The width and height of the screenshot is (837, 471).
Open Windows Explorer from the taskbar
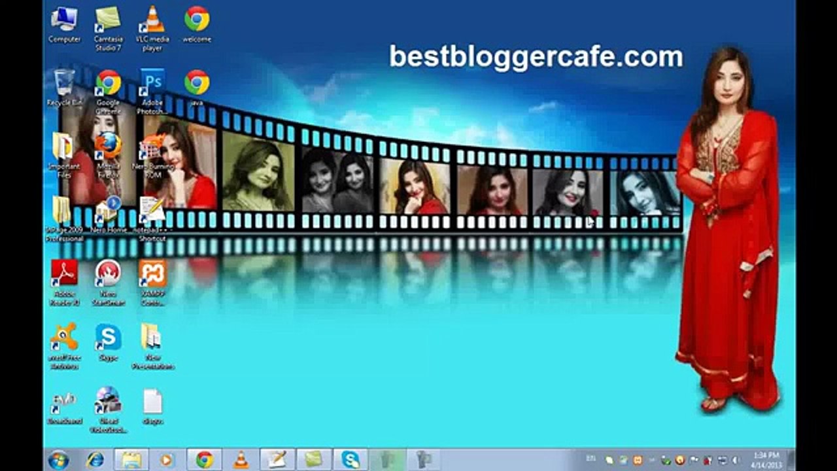131,460
